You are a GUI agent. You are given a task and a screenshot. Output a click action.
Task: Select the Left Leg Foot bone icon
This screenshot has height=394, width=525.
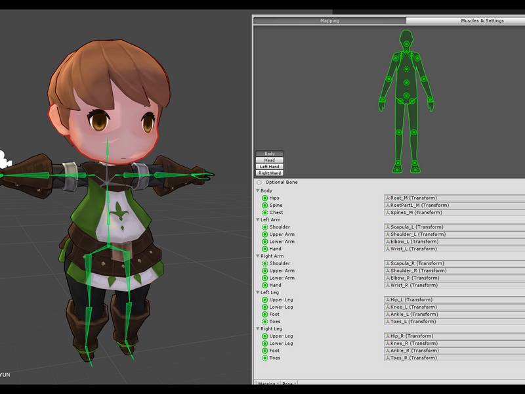[265, 315]
